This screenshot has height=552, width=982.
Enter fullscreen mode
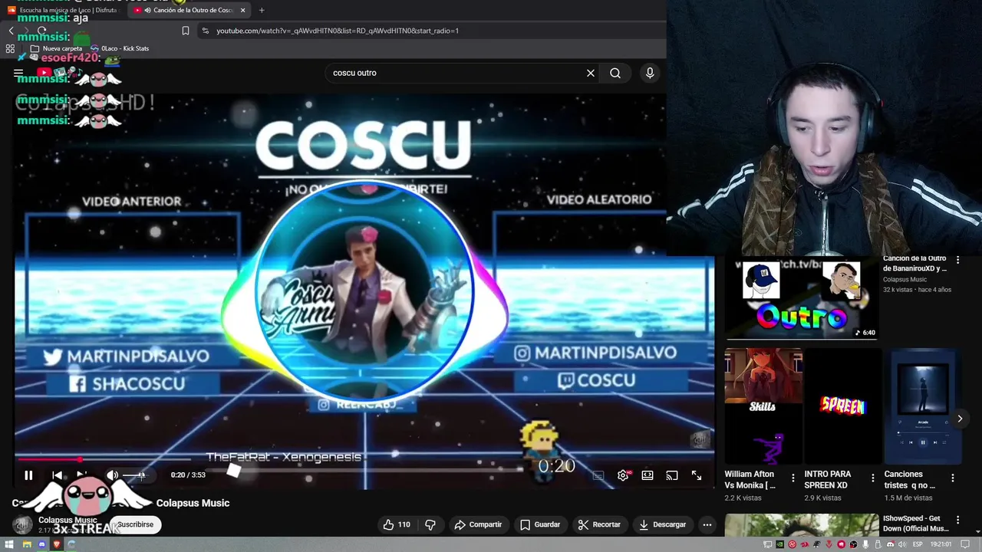[x=697, y=475]
